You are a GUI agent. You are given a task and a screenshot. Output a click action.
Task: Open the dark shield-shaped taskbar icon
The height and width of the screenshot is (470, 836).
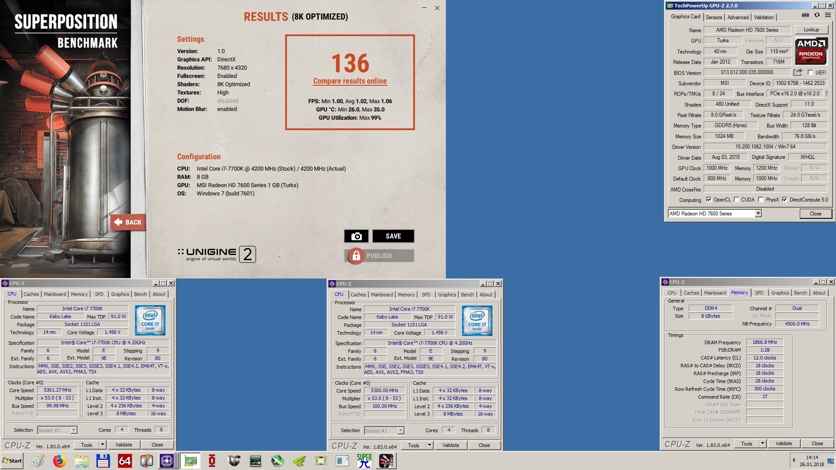click(x=234, y=461)
